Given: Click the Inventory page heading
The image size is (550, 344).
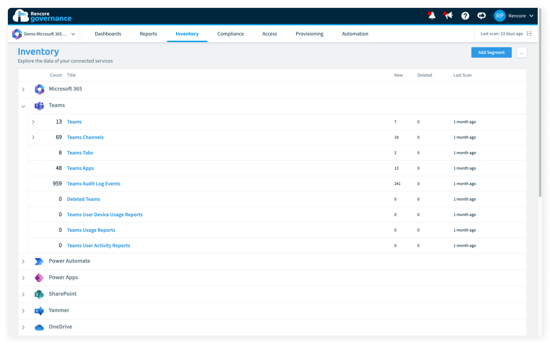Looking at the screenshot, I should coord(38,52).
